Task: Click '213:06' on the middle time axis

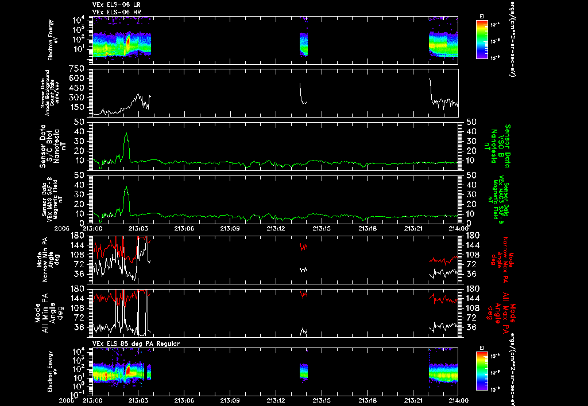Action: click(x=184, y=228)
